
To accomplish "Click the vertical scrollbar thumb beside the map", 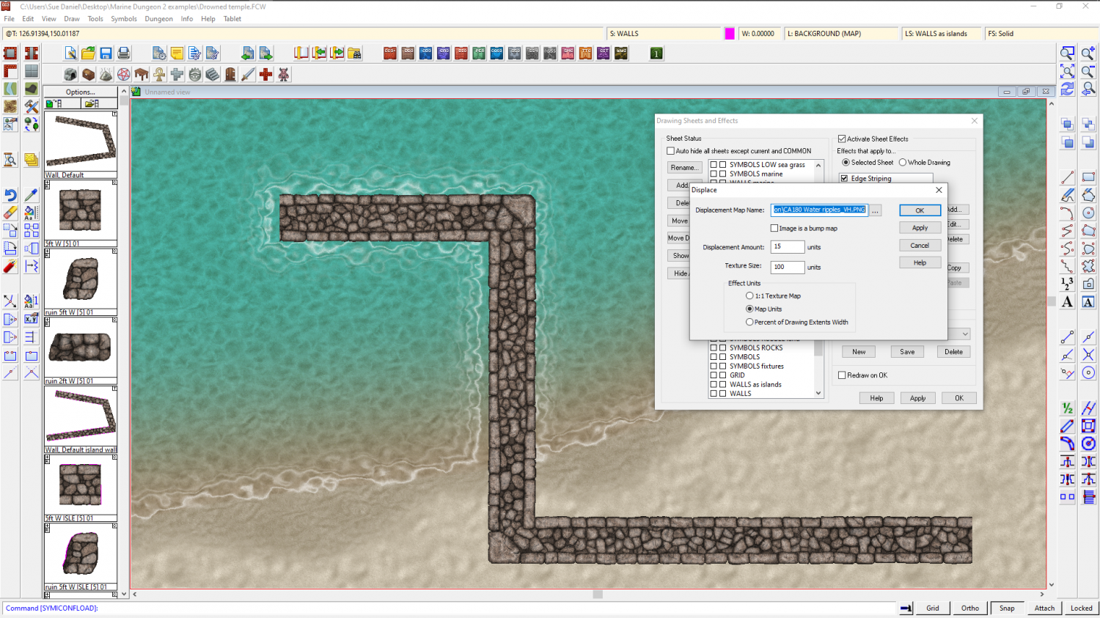I will [x=1052, y=301].
